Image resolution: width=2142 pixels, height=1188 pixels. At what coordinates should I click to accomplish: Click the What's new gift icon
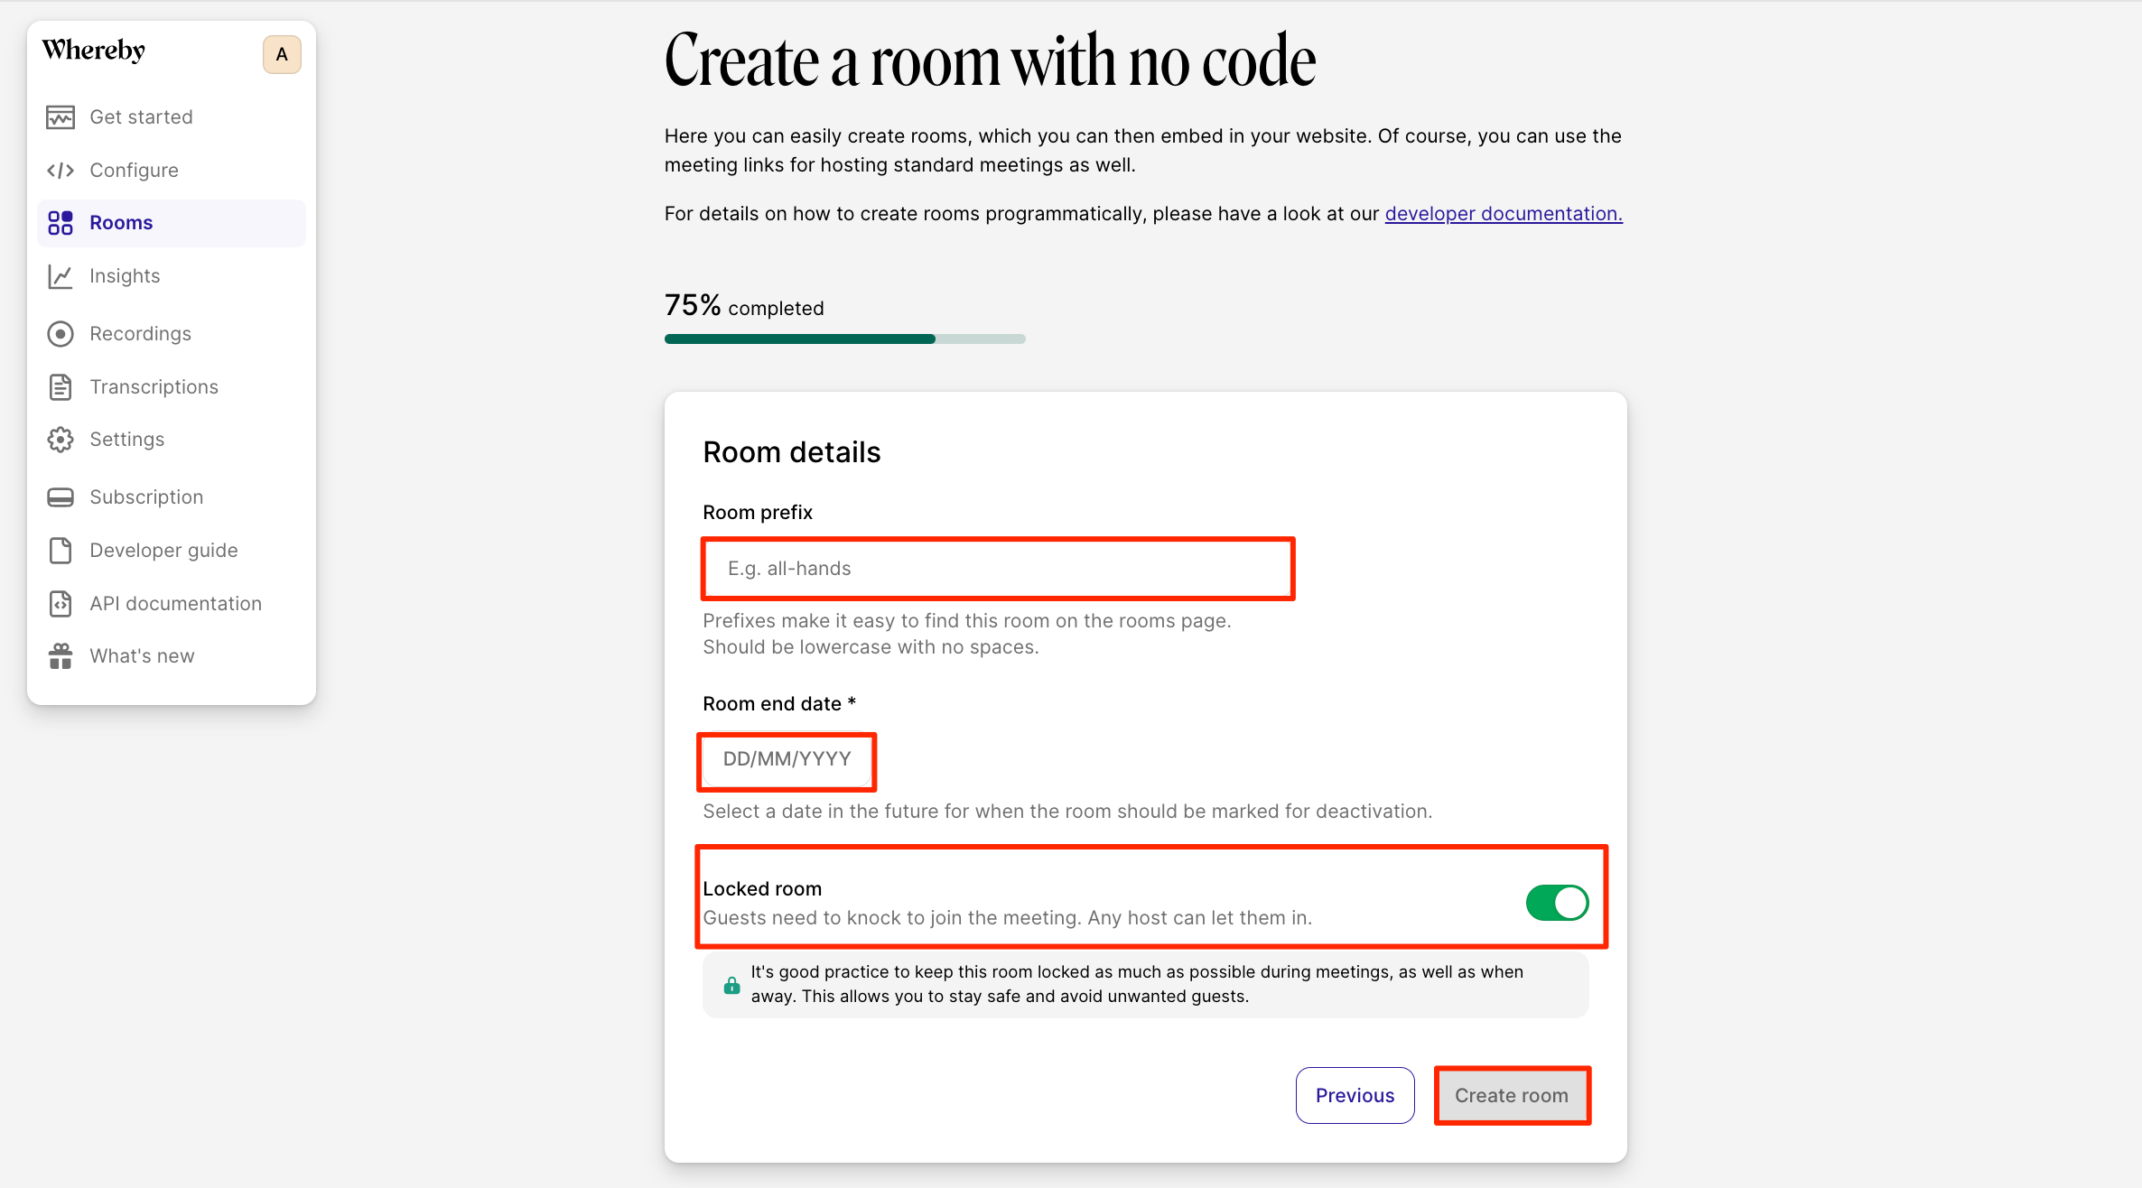click(x=61, y=656)
